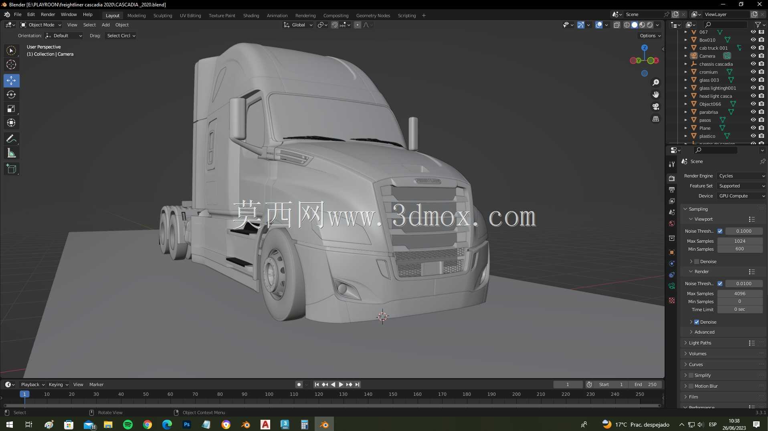Open the Render Engine dropdown
Viewport: 768px width, 431px height.
[742, 176]
